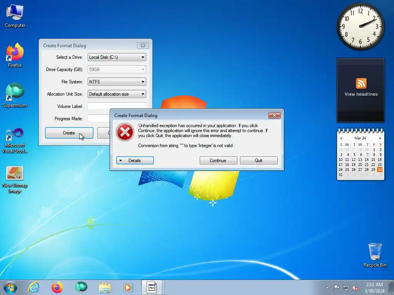394x295 pixels.
Task: Click Quit in the exception dialog
Action: (259, 161)
